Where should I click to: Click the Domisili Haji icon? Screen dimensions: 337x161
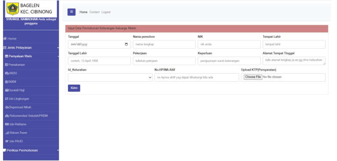[x=7, y=90]
